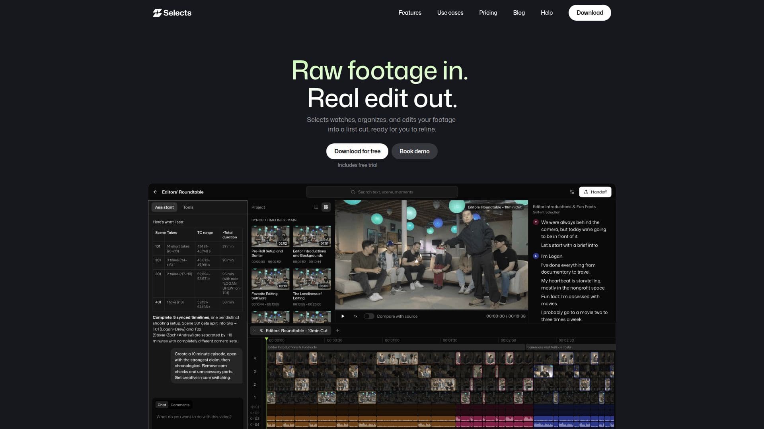The height and width of the screenshot is (429, 764).
Task: Open the filter settings icon next to Handoff
Action: (x=572, y=192)
